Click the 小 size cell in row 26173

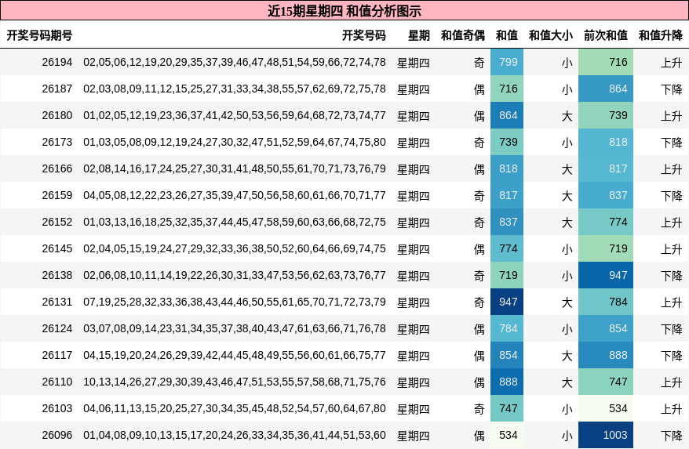[x=567, y=143]
